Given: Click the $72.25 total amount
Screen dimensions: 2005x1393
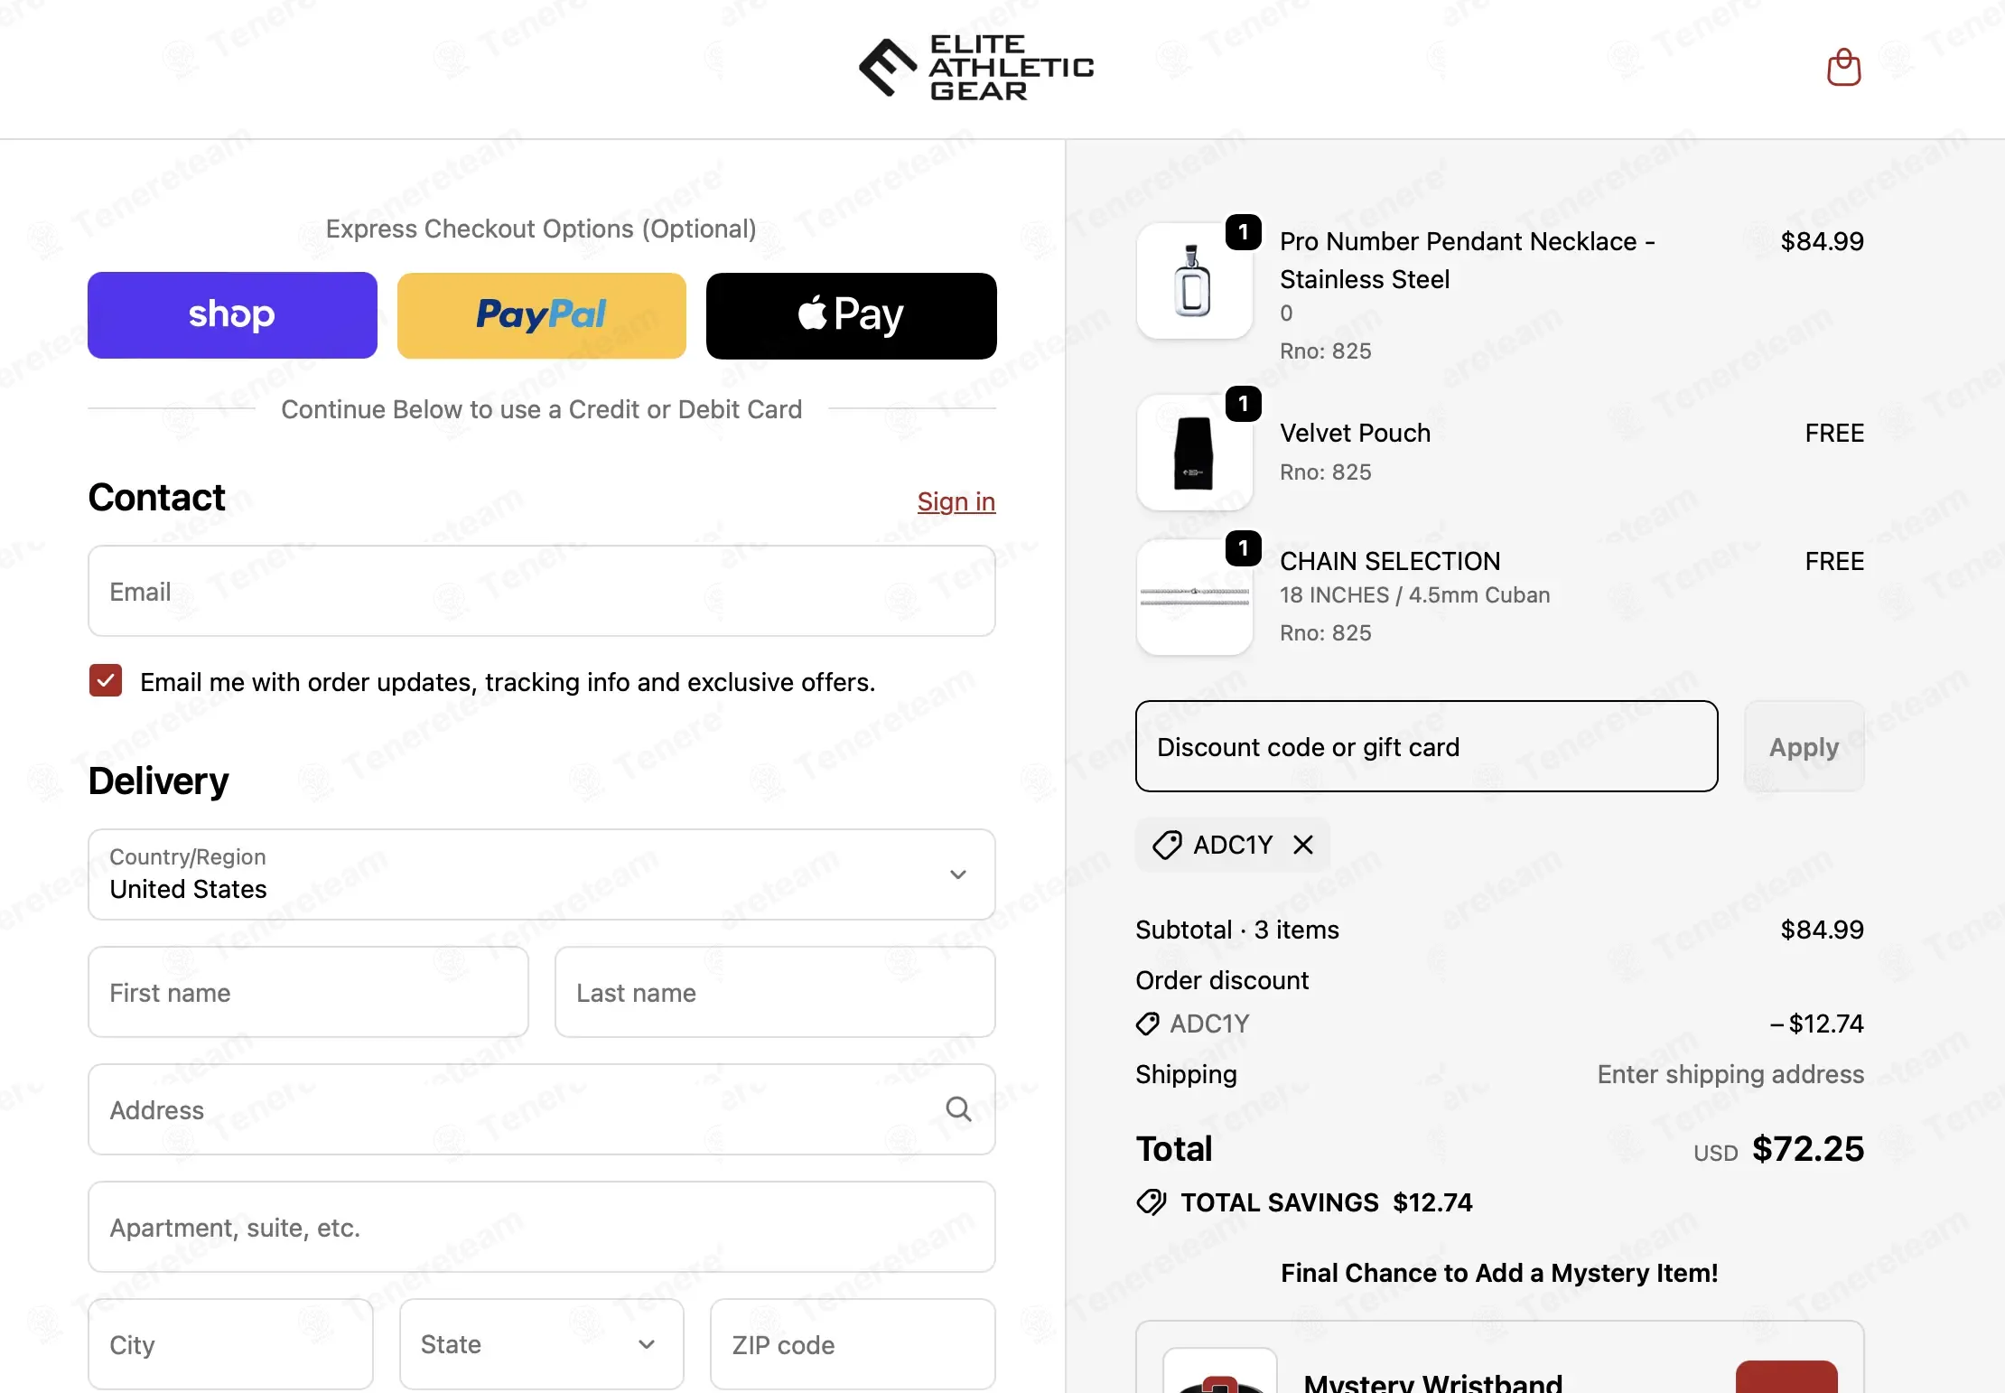Looking at the screenshot, I should pyautogui.click(x=1808, y=1148).
